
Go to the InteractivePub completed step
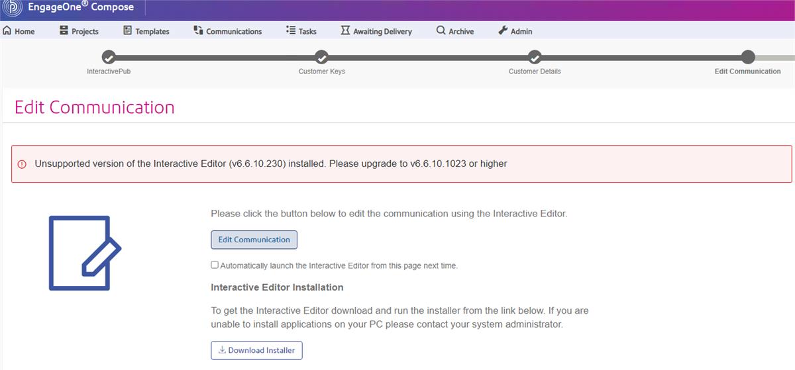(109, 57)
